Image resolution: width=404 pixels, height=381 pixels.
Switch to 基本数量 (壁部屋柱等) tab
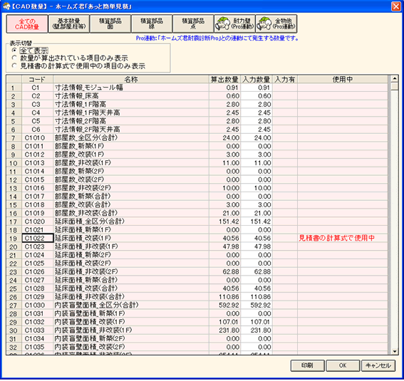coord(69,24)
